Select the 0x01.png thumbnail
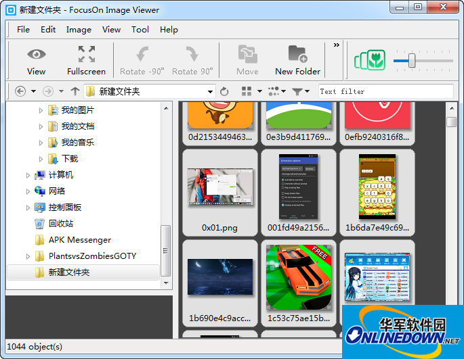Image resolution: width=464 pixels, height=359 pixels. (220, 193)
